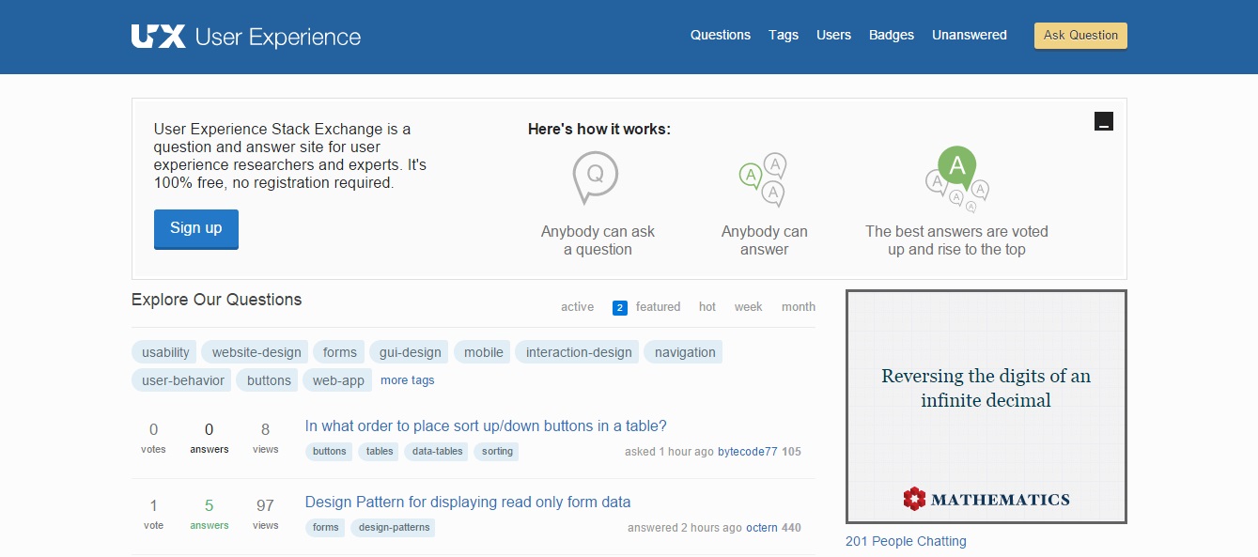Select the week questions tab
The width and height of the screenshot is (1258, 557).
pos(748,307)
